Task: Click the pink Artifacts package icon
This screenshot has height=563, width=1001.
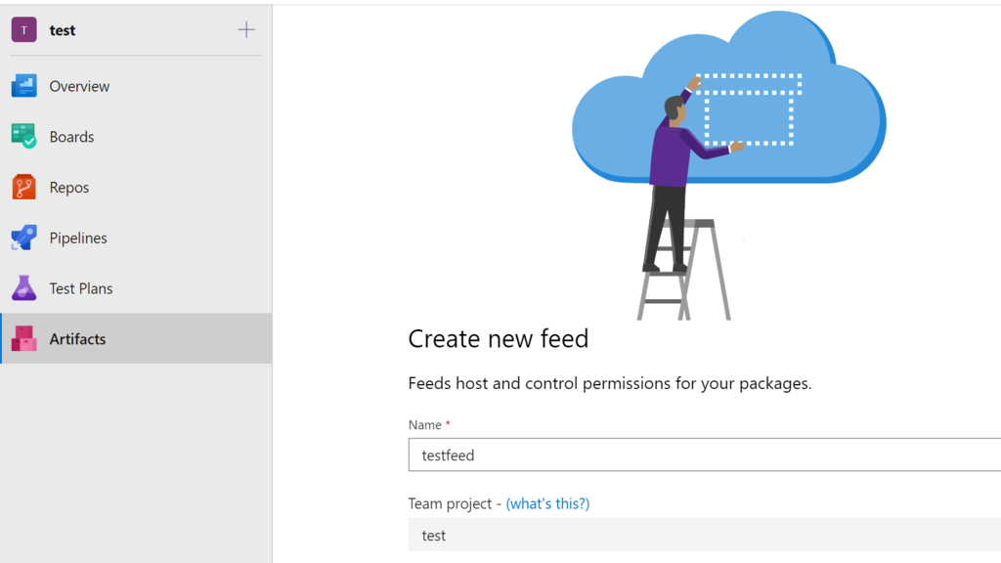Action: pos(23,339)
